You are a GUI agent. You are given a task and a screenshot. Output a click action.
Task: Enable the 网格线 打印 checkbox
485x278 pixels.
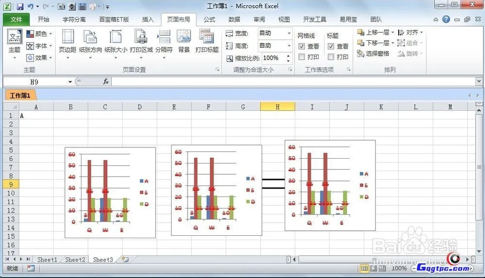[302, 57]
